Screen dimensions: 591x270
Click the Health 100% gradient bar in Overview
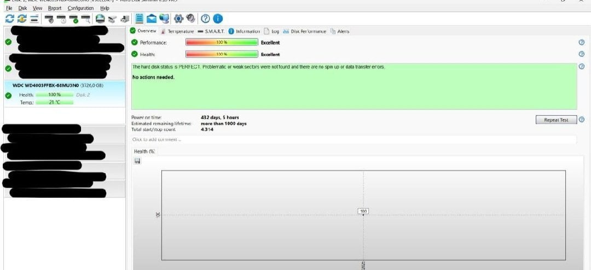tap(222, 54)
